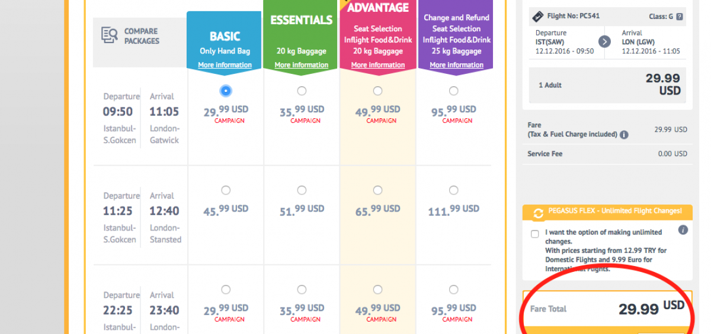Open More information under Change and Refund package
The height and width of the screenshot is (334, 711).
pyautogui.click(x=456, y=65)
